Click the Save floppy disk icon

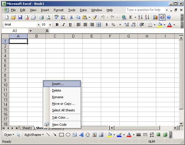pos(20,17)
